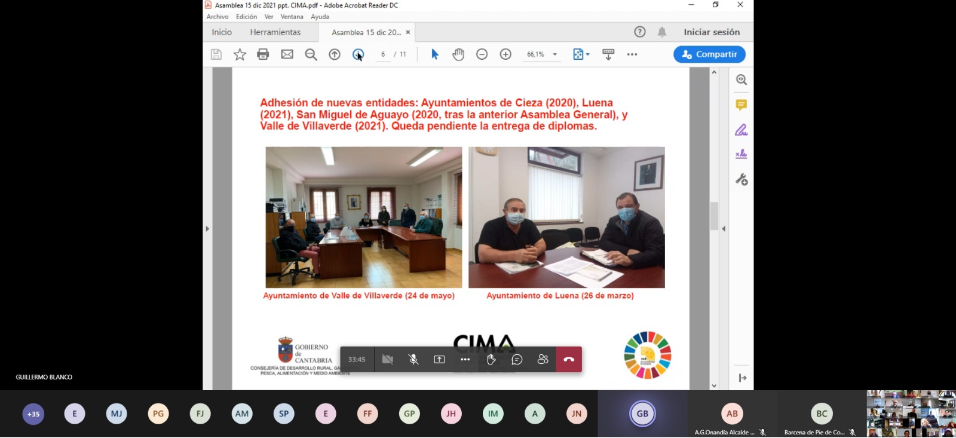Bookmark the document with the star icon
Screen dimensions: 956x438
pyautogui.click(x=240, y=54)
